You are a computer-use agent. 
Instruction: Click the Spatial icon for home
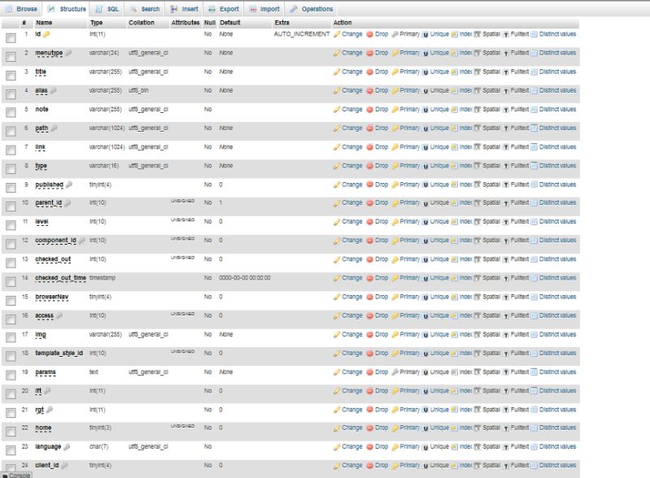pos(478,428)
